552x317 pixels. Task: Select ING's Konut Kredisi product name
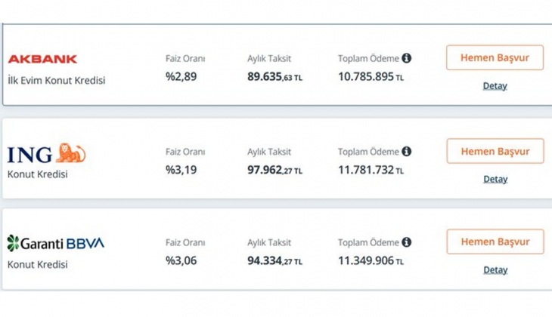(x=37, y=174)
